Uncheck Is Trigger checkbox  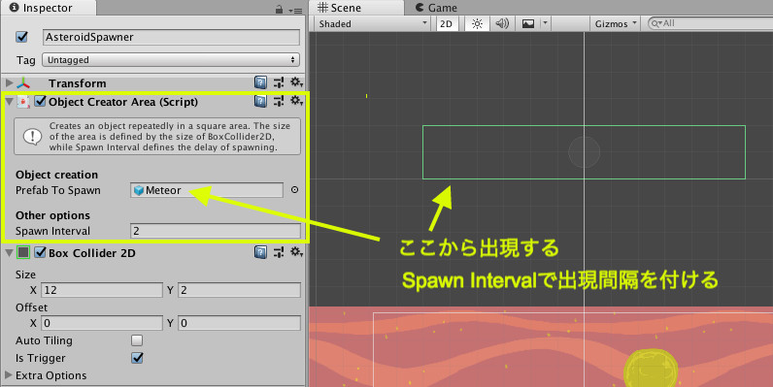(137, 358)
